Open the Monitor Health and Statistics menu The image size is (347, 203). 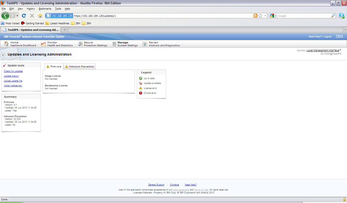tap(57, 44)
